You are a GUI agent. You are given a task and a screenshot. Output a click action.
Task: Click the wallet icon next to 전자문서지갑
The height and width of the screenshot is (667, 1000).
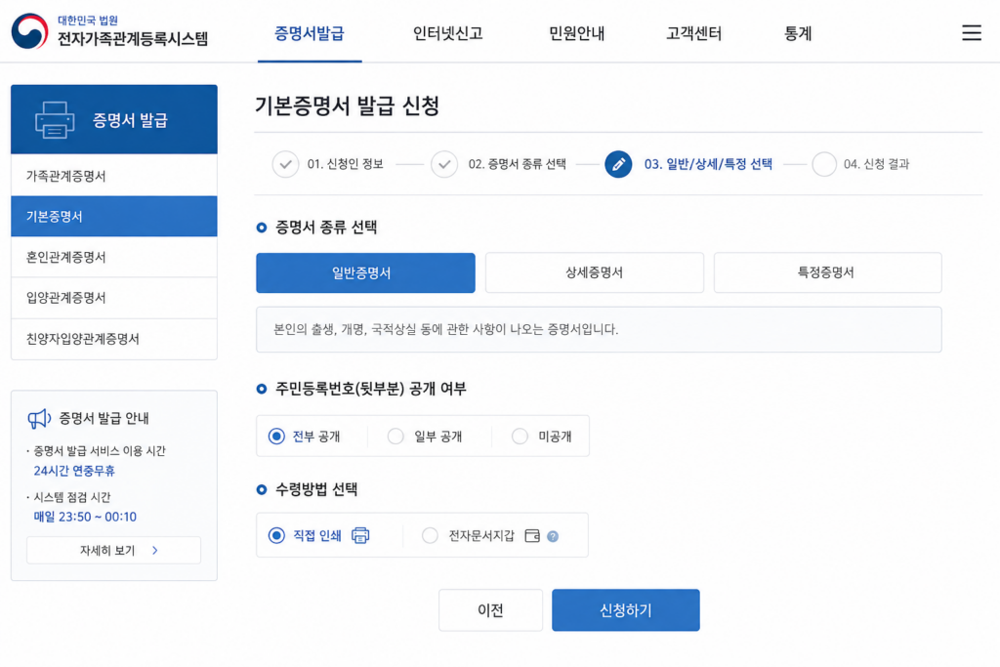pyautogui.click(x=532, y=535)
